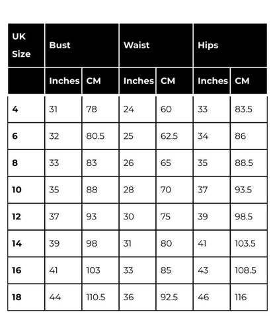Image resolution: width=275 pixels, height=316 pixels.
Task: Click the 80.5 bust CM cell
Action: pyautogui.click(x=100, y=136)
